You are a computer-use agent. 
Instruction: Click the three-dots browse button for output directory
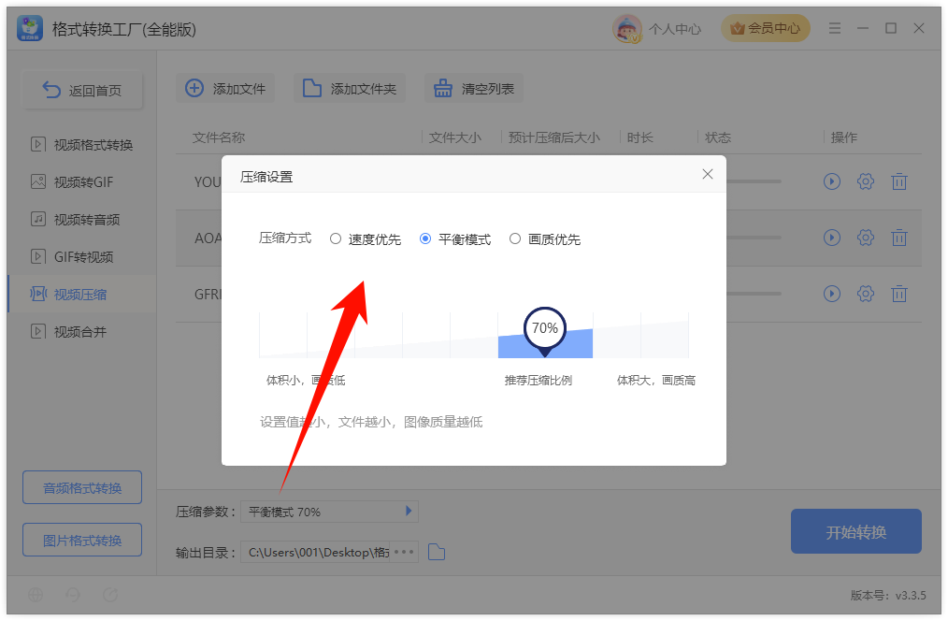click(x=404, y=552)
